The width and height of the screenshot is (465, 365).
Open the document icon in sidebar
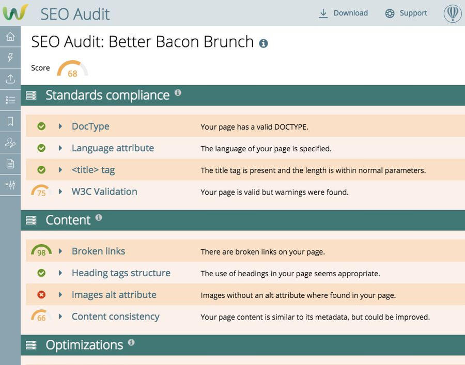[10, 164]
